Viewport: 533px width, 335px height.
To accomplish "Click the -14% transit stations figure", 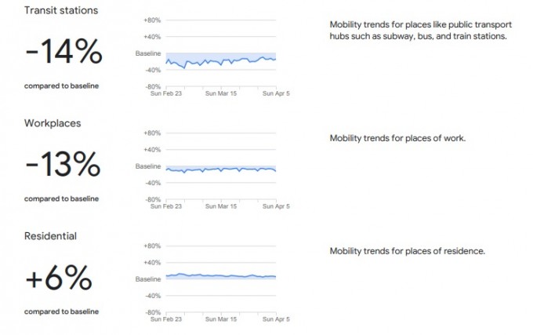I will [x=63, y=52].
